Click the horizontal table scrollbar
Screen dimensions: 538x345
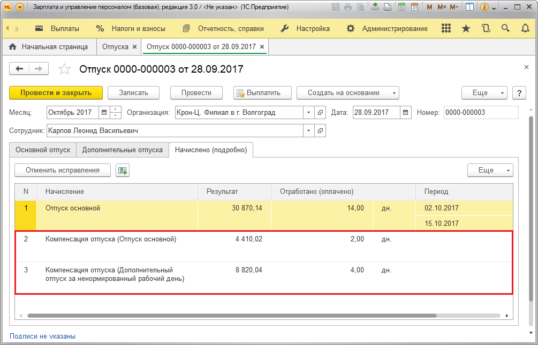click(232, 316)
